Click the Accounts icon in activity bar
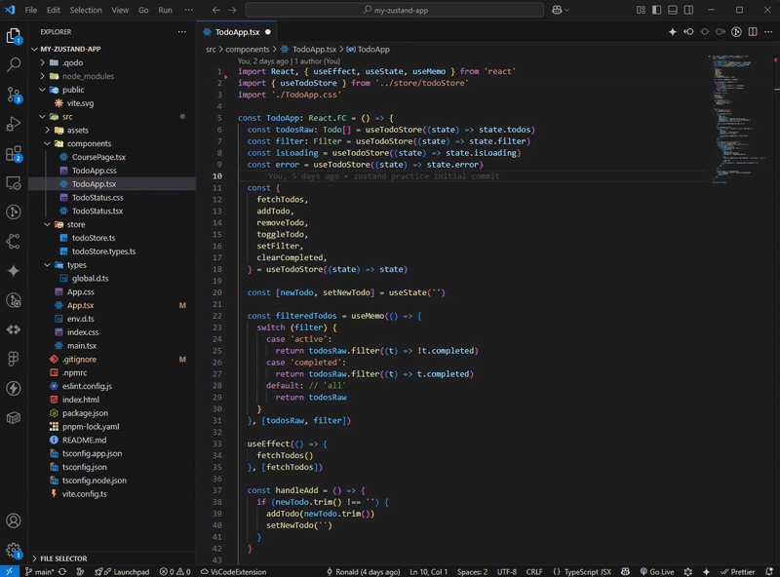 point(14,521)
